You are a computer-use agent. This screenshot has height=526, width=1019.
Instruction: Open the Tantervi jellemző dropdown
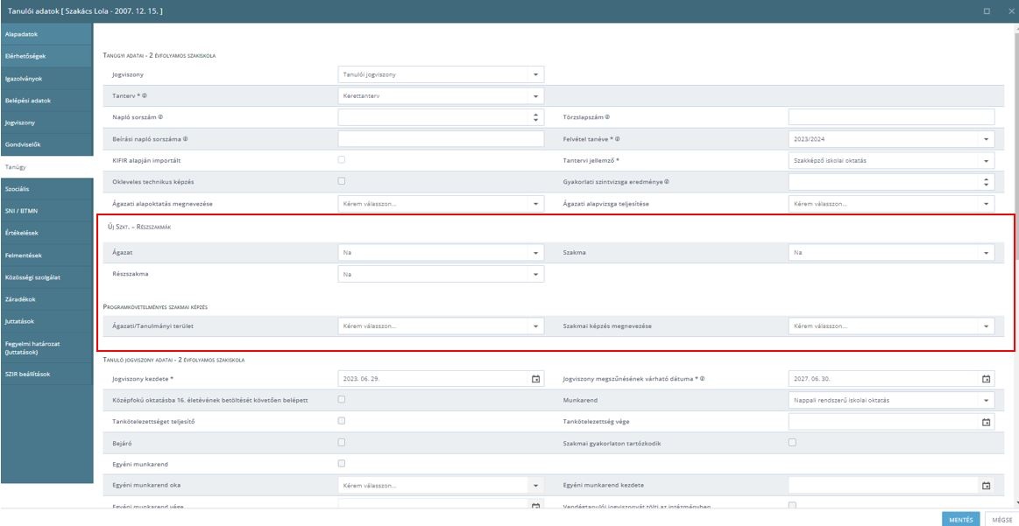pos(891,160)
